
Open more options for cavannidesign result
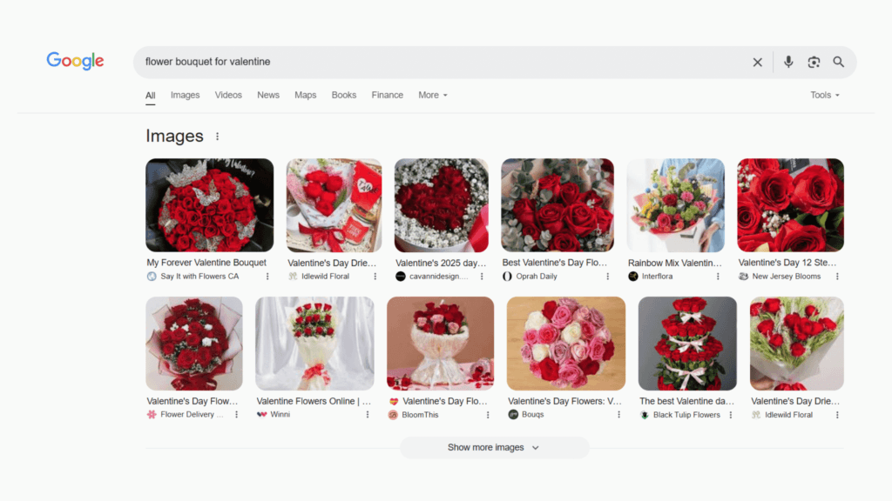click(482, 277)
